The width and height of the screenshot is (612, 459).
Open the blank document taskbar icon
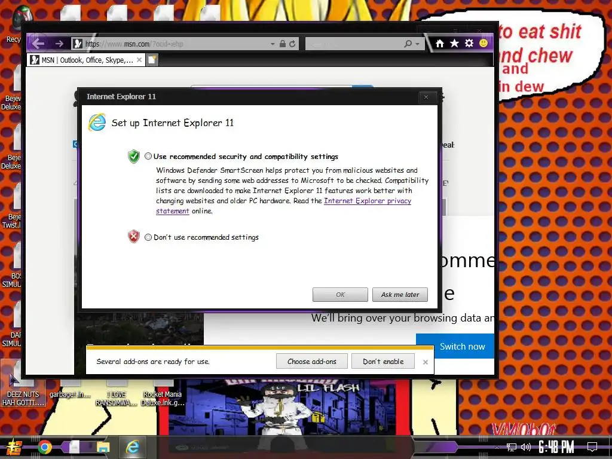(74, 447)
